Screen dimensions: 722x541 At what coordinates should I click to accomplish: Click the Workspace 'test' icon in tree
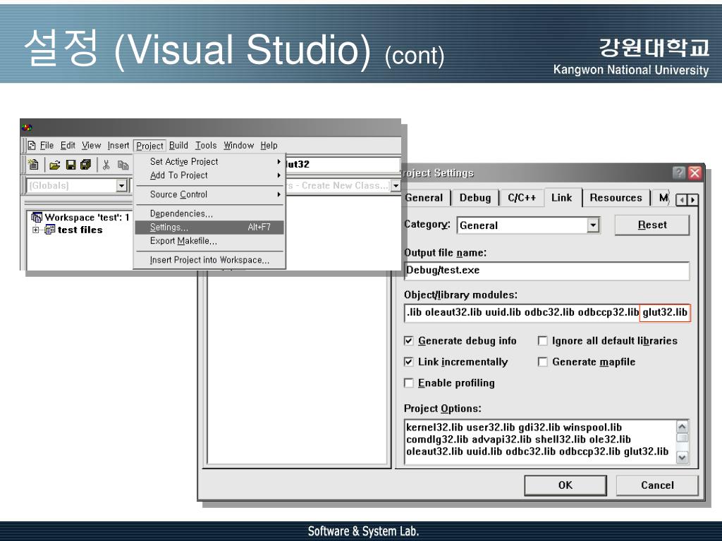37,217
